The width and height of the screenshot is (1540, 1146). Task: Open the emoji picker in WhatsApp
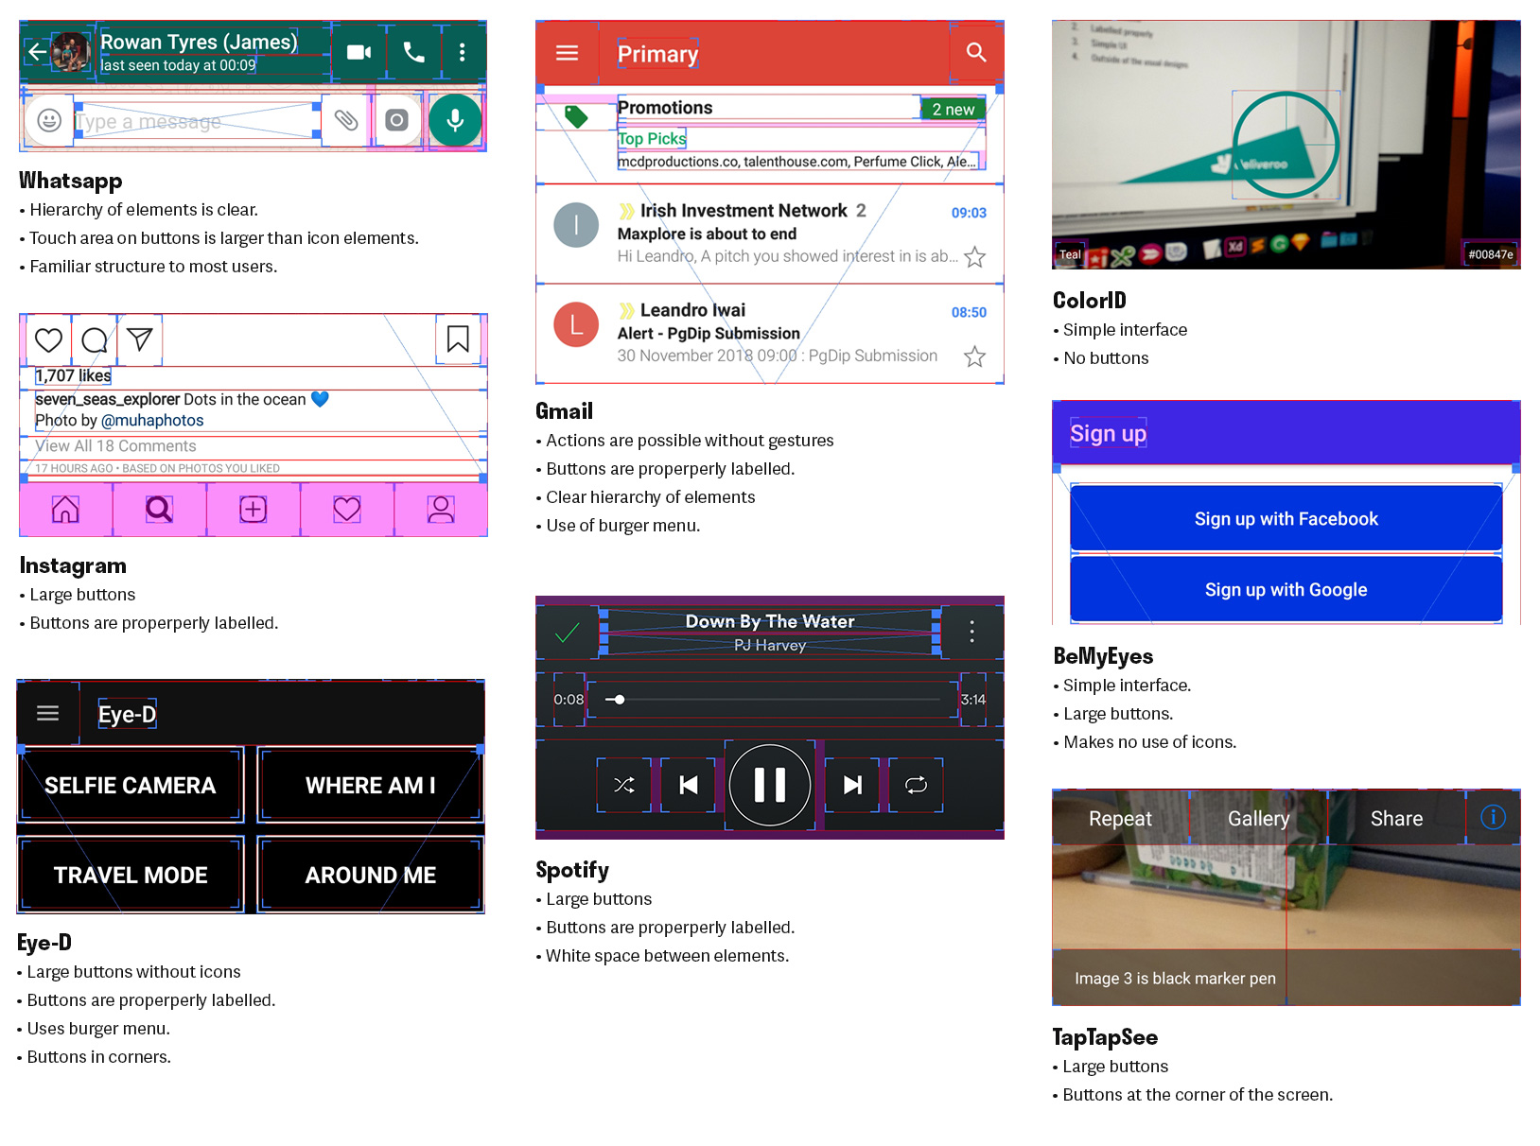(x=49, y=120)
